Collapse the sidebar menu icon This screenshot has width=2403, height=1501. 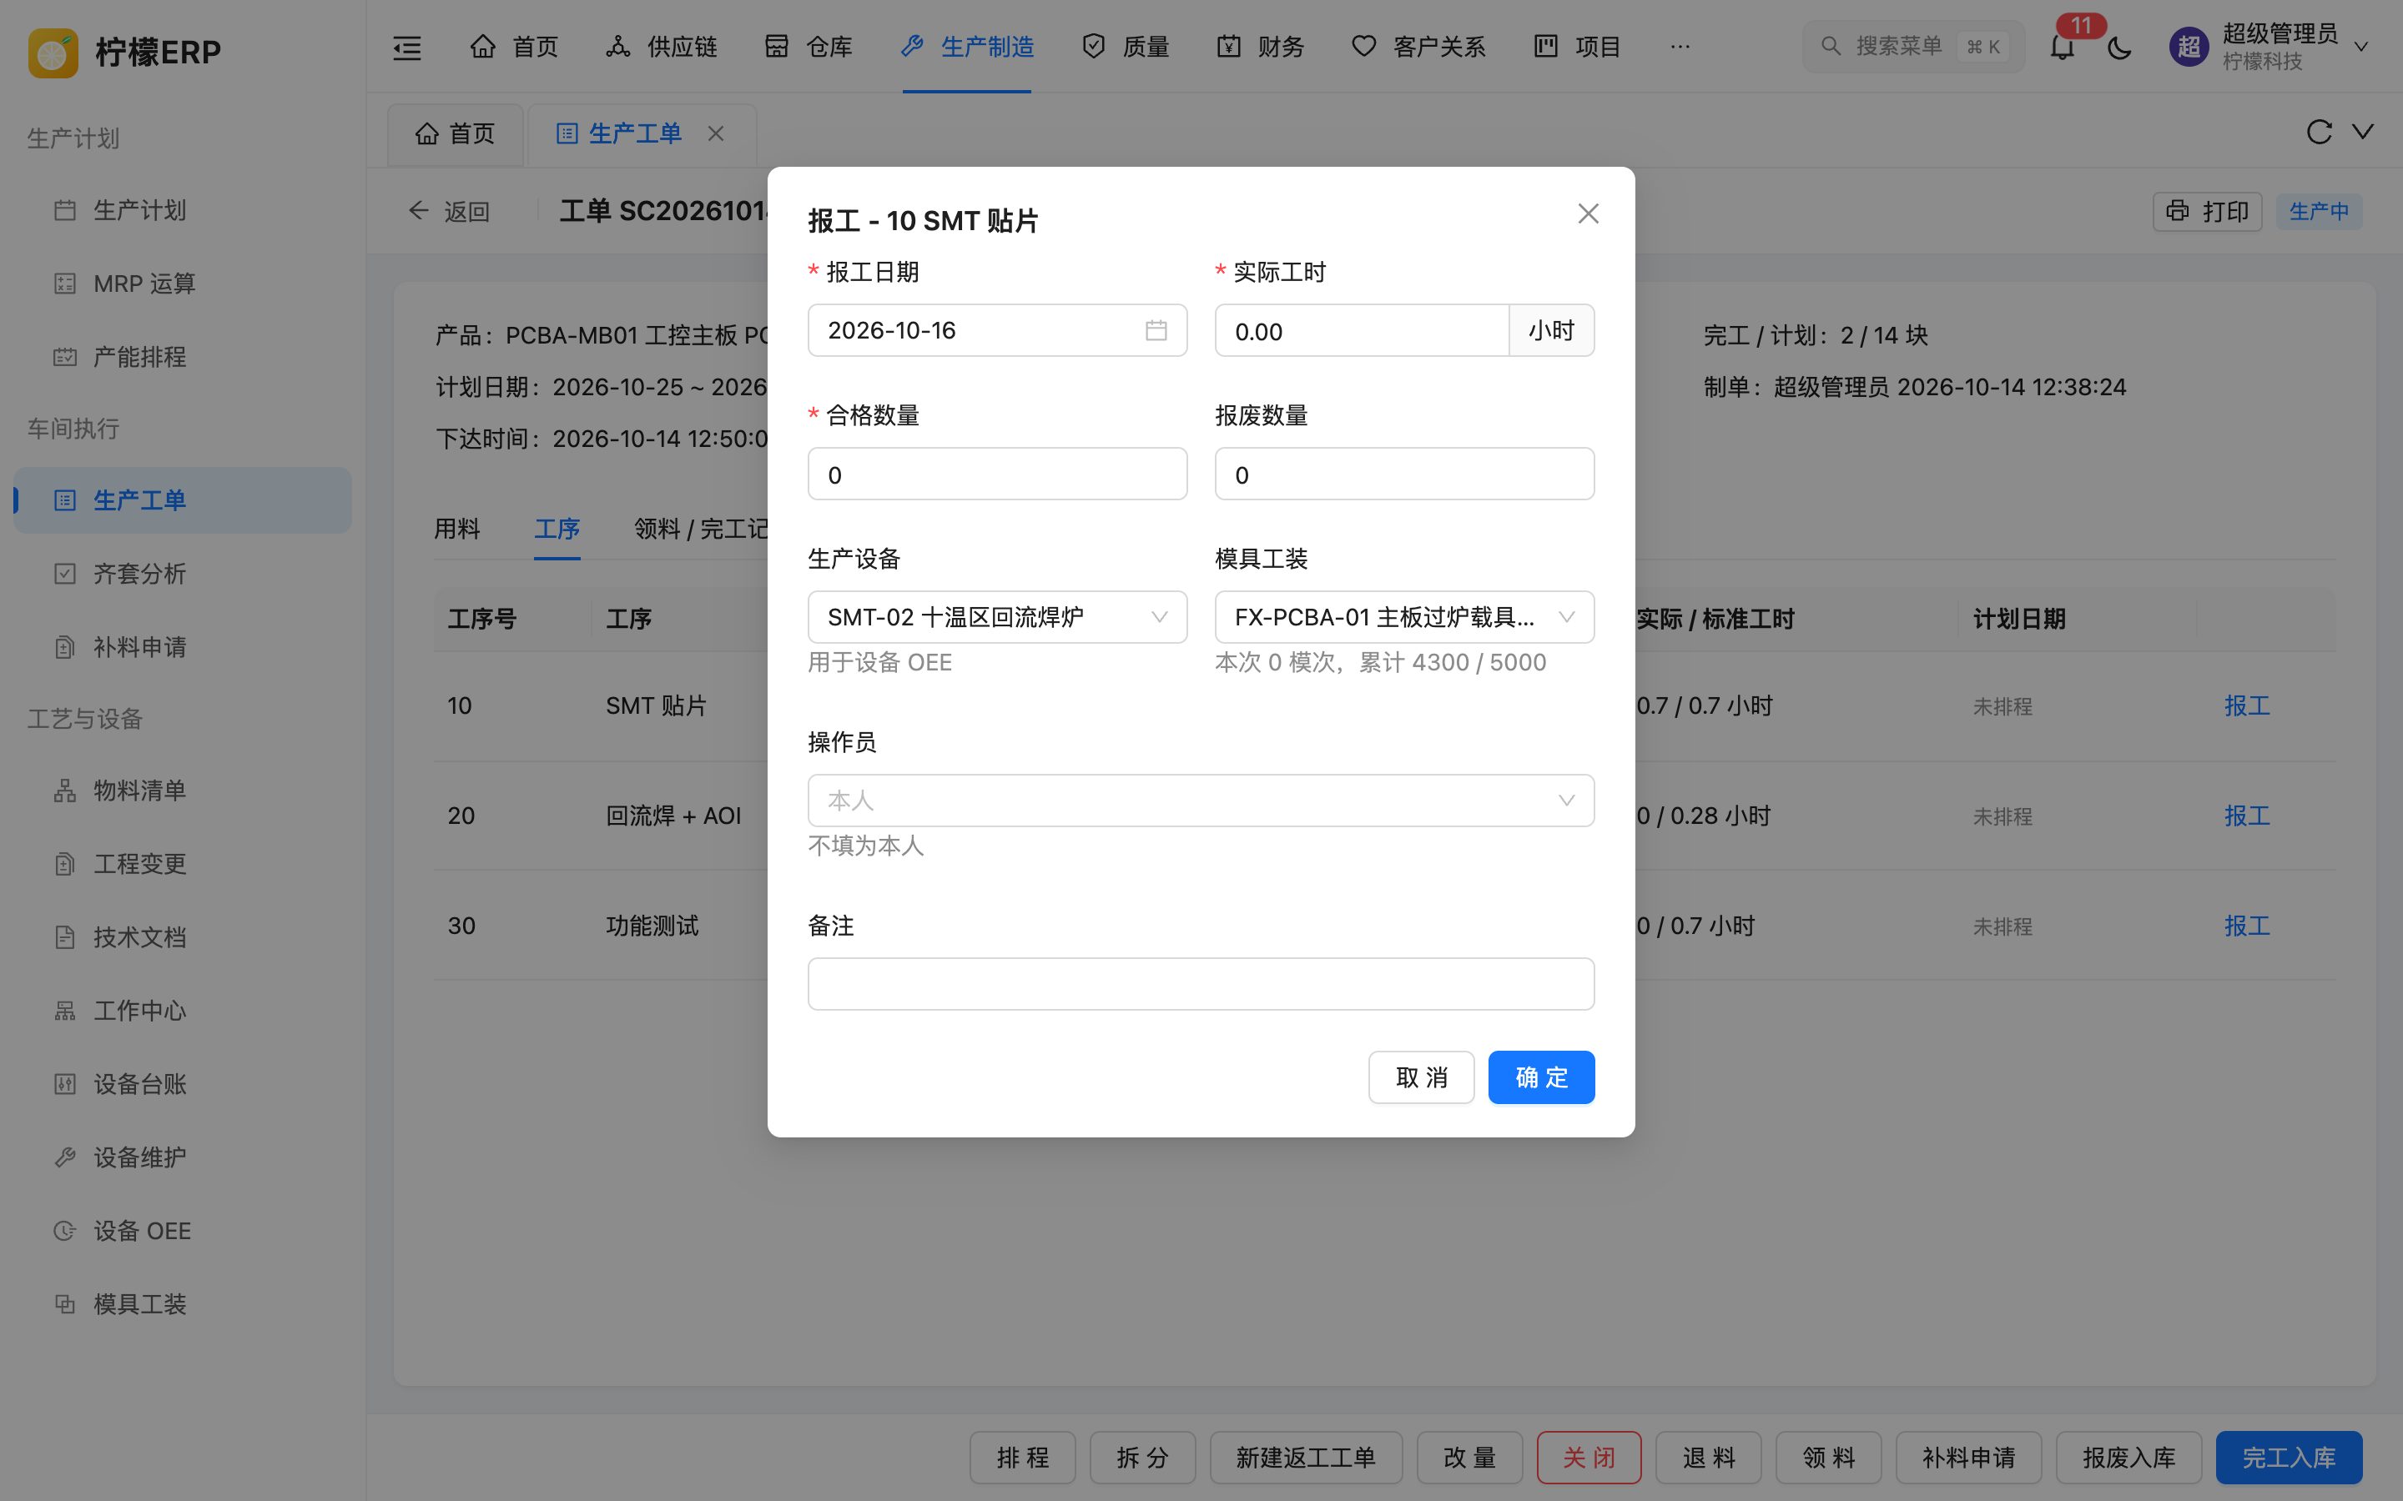tap(407, 47)
